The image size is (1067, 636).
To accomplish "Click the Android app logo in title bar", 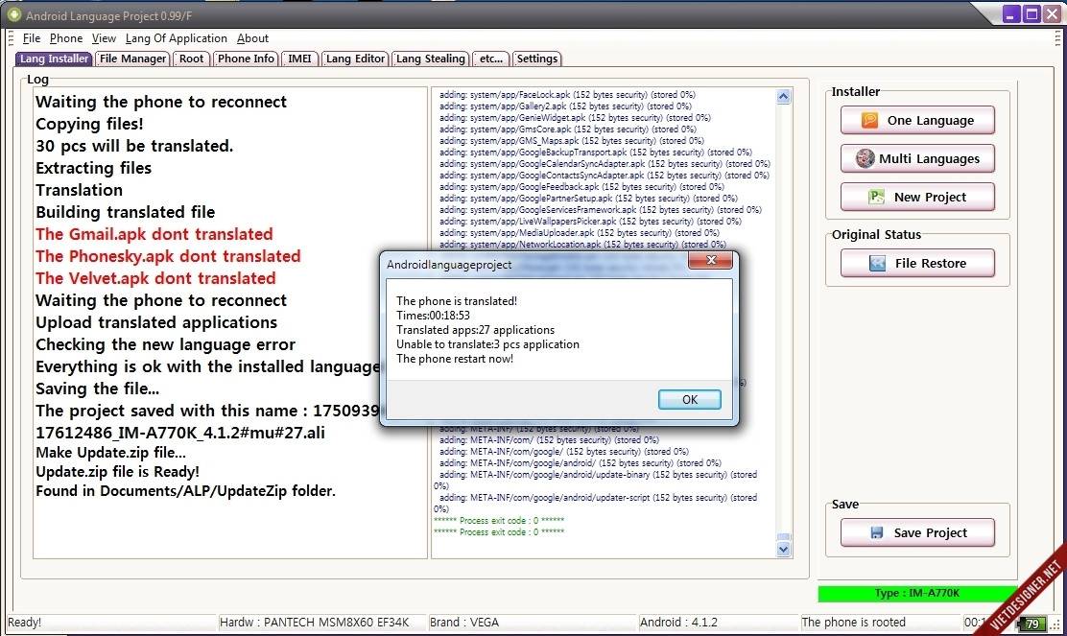I will [13, 14].
